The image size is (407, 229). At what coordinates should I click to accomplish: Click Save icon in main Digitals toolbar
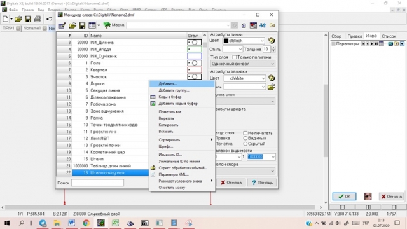click(x=28, y=18)
